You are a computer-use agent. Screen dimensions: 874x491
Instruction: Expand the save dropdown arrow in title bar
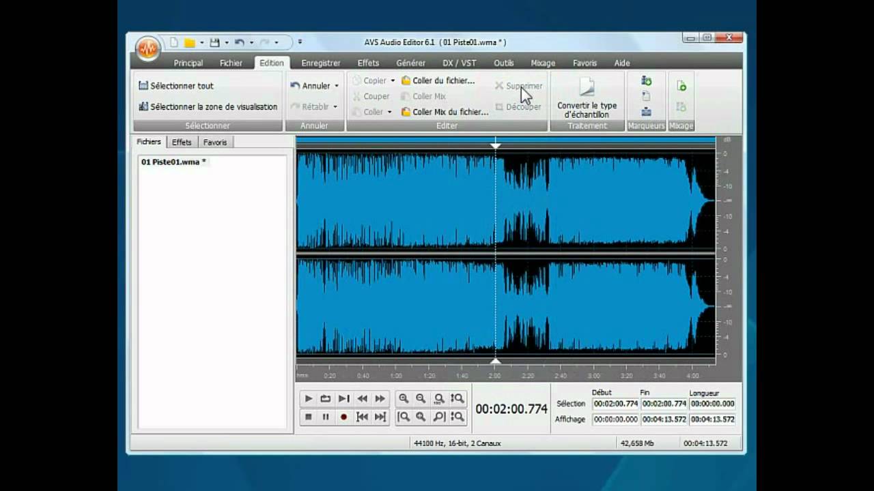pos(226,42)
